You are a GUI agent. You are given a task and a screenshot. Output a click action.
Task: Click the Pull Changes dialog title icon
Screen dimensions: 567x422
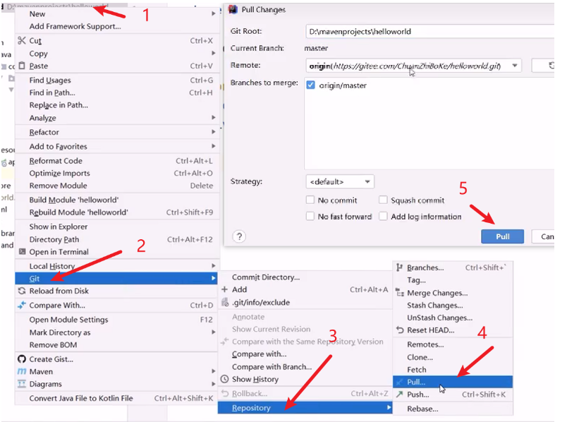point(233,9)
